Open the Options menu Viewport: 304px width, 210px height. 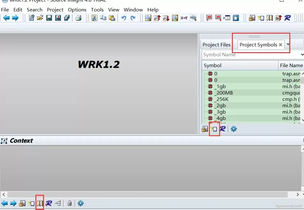click(77, 10)
